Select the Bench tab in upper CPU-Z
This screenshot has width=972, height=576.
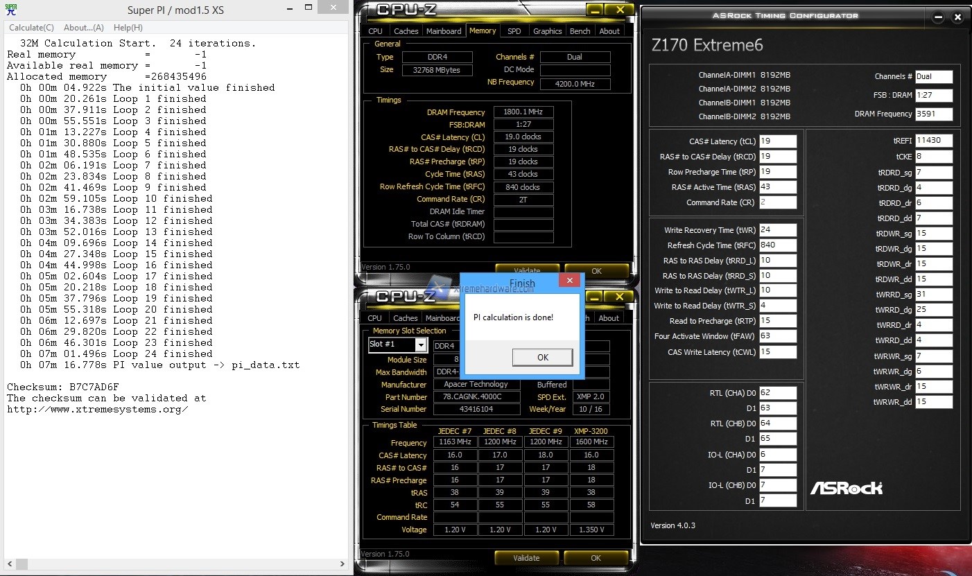point(580,31)
